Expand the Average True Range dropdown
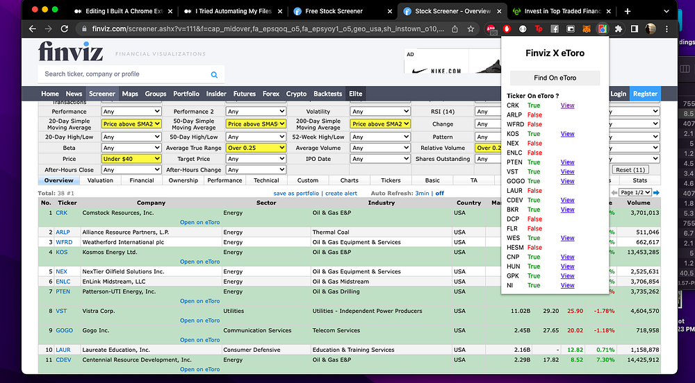 (x=256, y=148)
